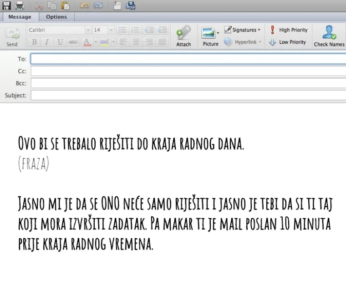
Task: Open the Signatures dropdown menu
Action: pos(243,30)
